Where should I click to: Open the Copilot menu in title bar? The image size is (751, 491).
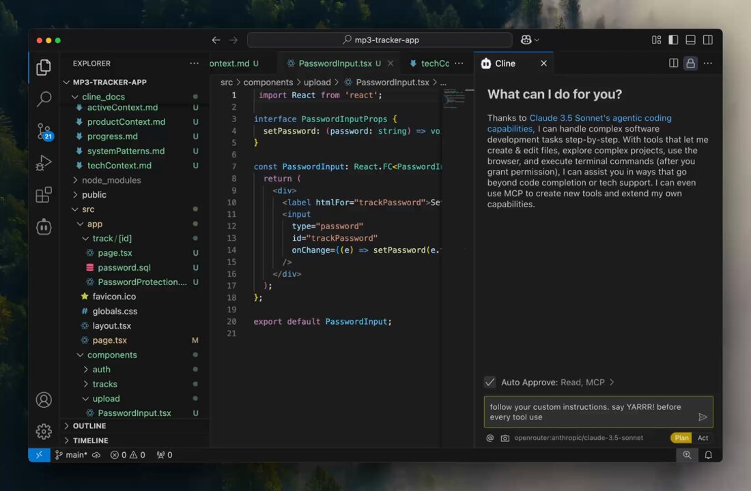click(530, 40)
